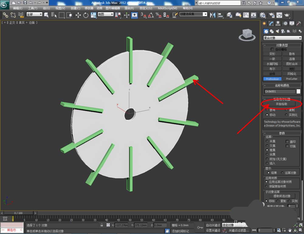304x234 pixels.
Task: Expand the 全部 selection filter dropdown
Action: (34, 14)
